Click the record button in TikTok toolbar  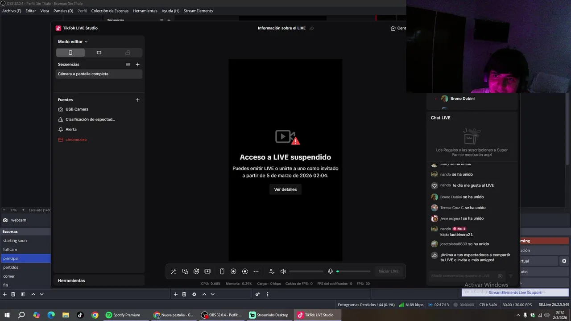point(233,271)
